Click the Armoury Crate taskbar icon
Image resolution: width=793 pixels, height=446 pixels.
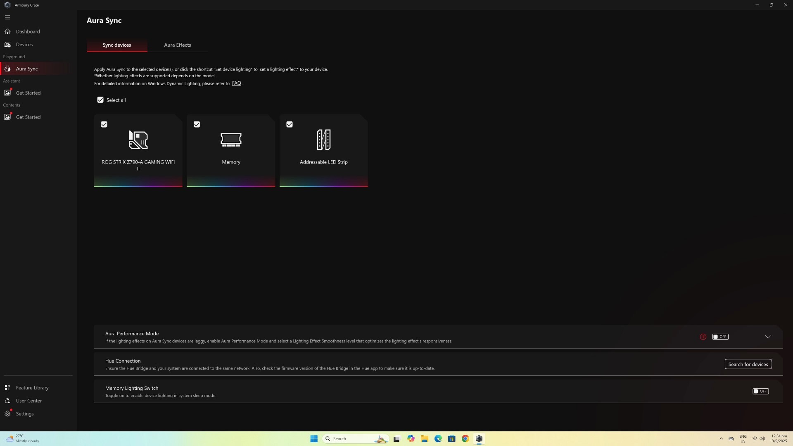tap(479, 439)
